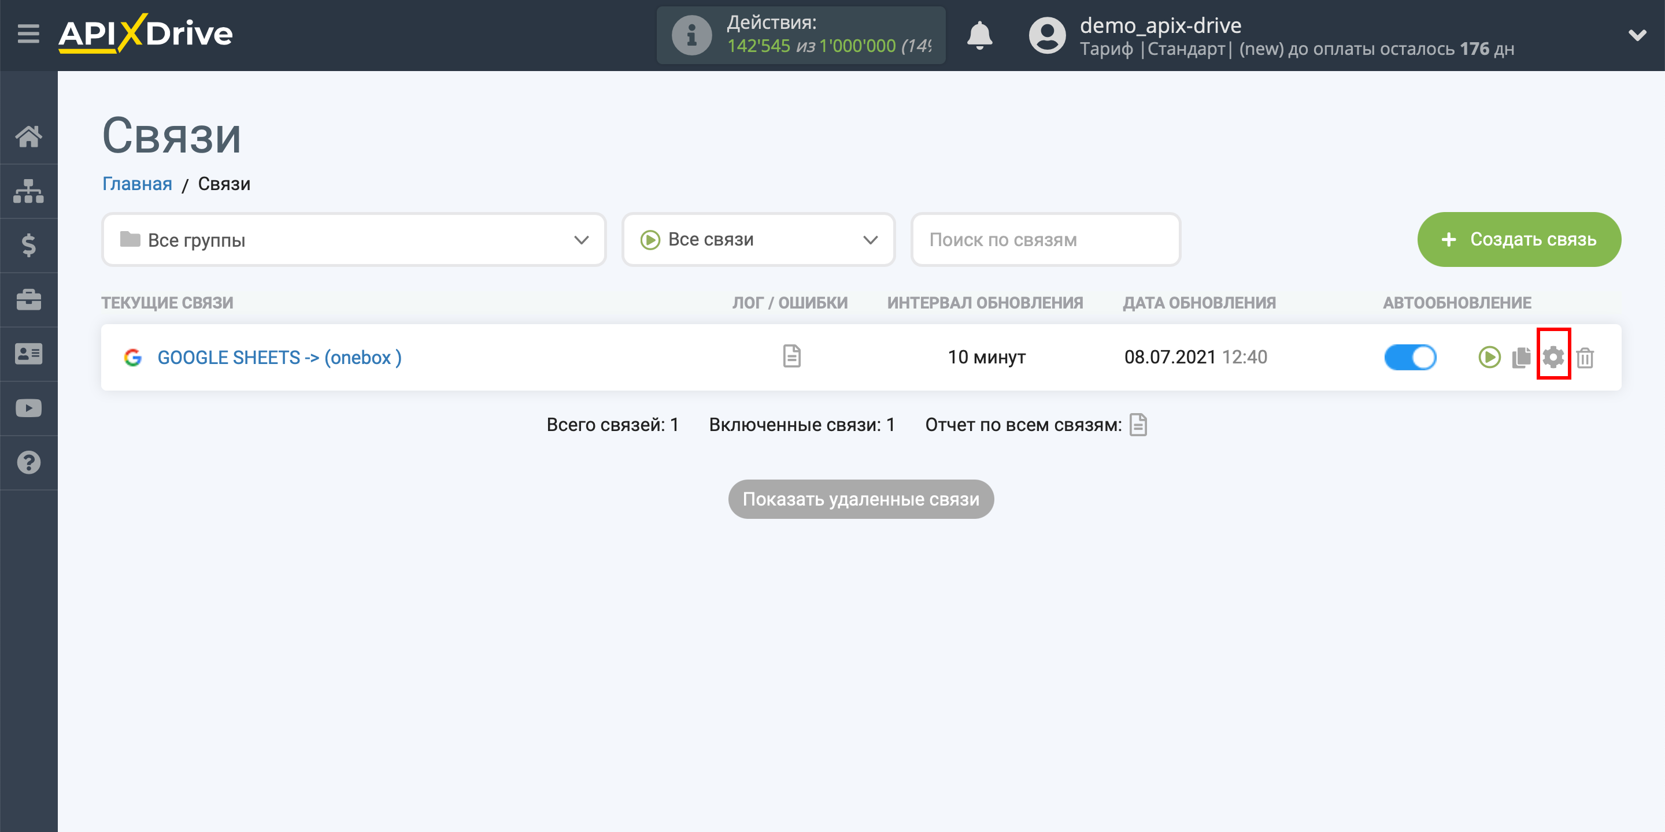1665x832 pixels.
Task: Open 'GOOGLE SHEETS -> (onebox )' link
Action: tap(279, 357)
